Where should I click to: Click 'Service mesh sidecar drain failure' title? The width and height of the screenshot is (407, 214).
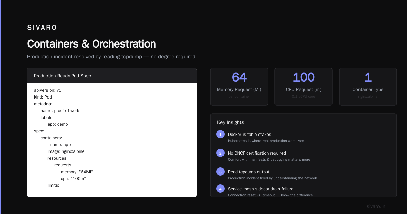[260, 189]
